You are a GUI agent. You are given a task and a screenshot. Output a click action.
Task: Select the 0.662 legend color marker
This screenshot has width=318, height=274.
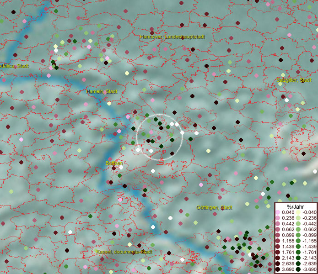[278, 230]
